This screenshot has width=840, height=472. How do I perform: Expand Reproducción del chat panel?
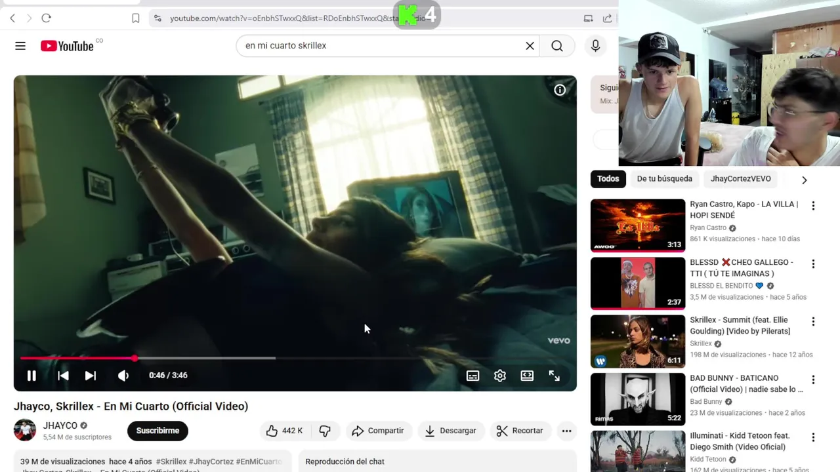click(x=437, y=462)
